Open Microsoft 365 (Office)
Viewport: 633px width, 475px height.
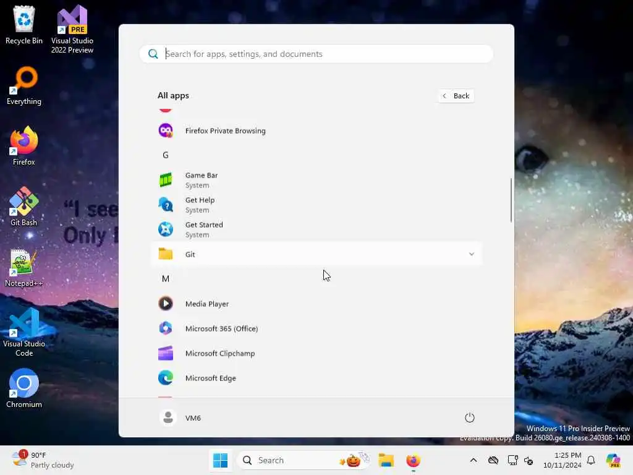[x=316, y=328]
